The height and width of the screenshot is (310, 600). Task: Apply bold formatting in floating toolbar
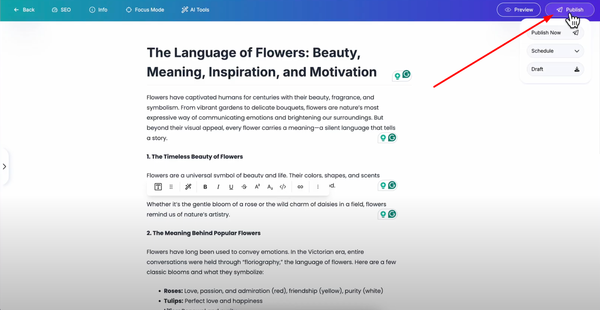click(x=205, y=187)
